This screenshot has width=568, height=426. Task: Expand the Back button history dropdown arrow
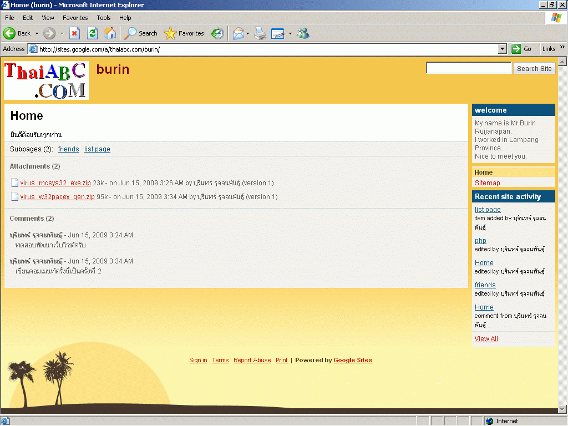37,33
